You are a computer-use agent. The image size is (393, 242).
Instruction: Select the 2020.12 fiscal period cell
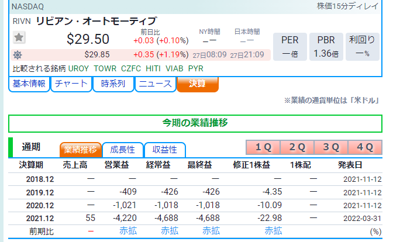pos(40,205)
